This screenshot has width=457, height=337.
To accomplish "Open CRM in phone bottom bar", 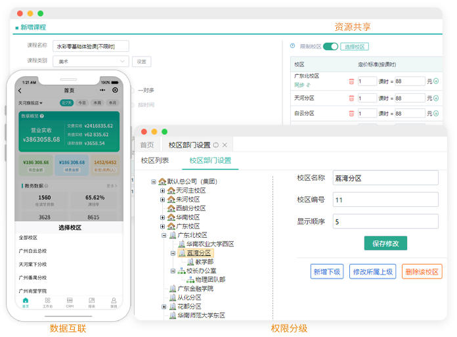I will (x=70, y=303).
